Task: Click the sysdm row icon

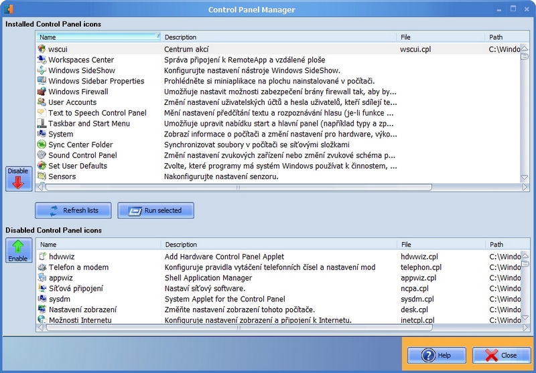Action: tap(42, 299)
